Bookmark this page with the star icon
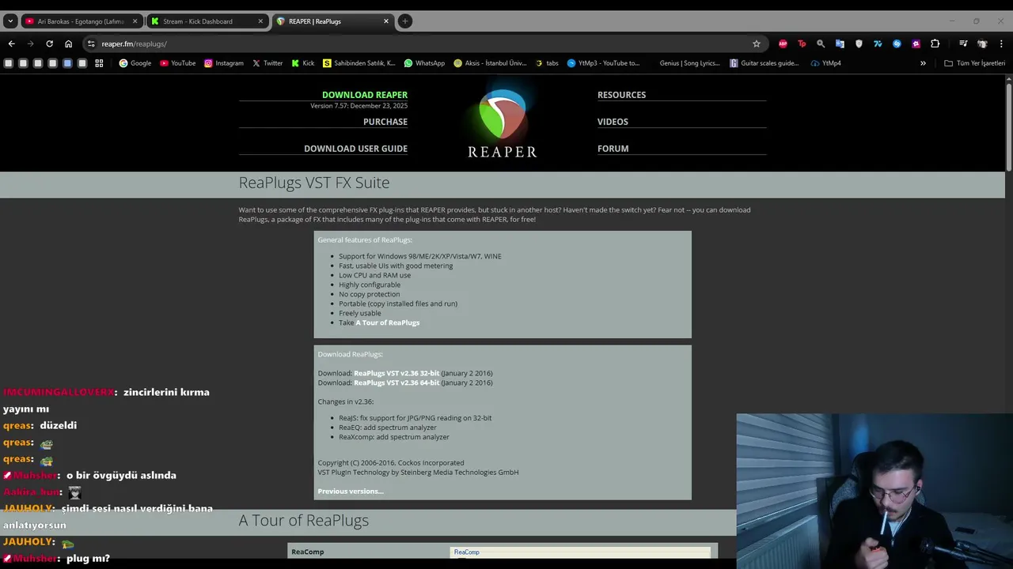1013x569 pixels. click(x=757, y=43)
